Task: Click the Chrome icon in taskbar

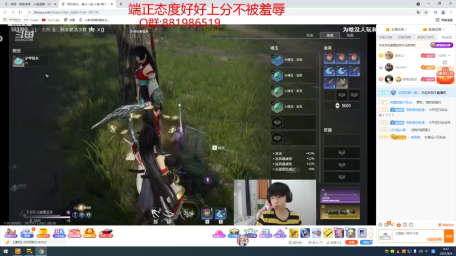Action: click(x=41, y=251)
